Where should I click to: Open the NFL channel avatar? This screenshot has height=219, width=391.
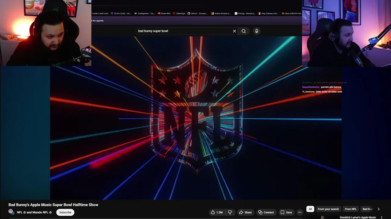point(11,212)
